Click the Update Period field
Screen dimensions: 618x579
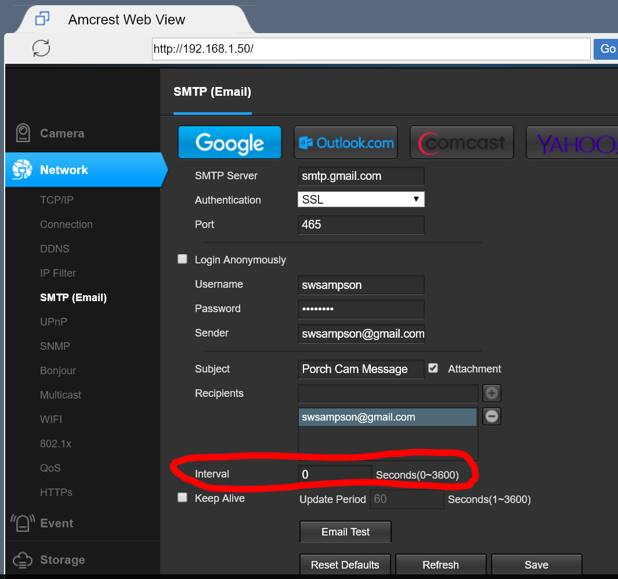(407, 499)
